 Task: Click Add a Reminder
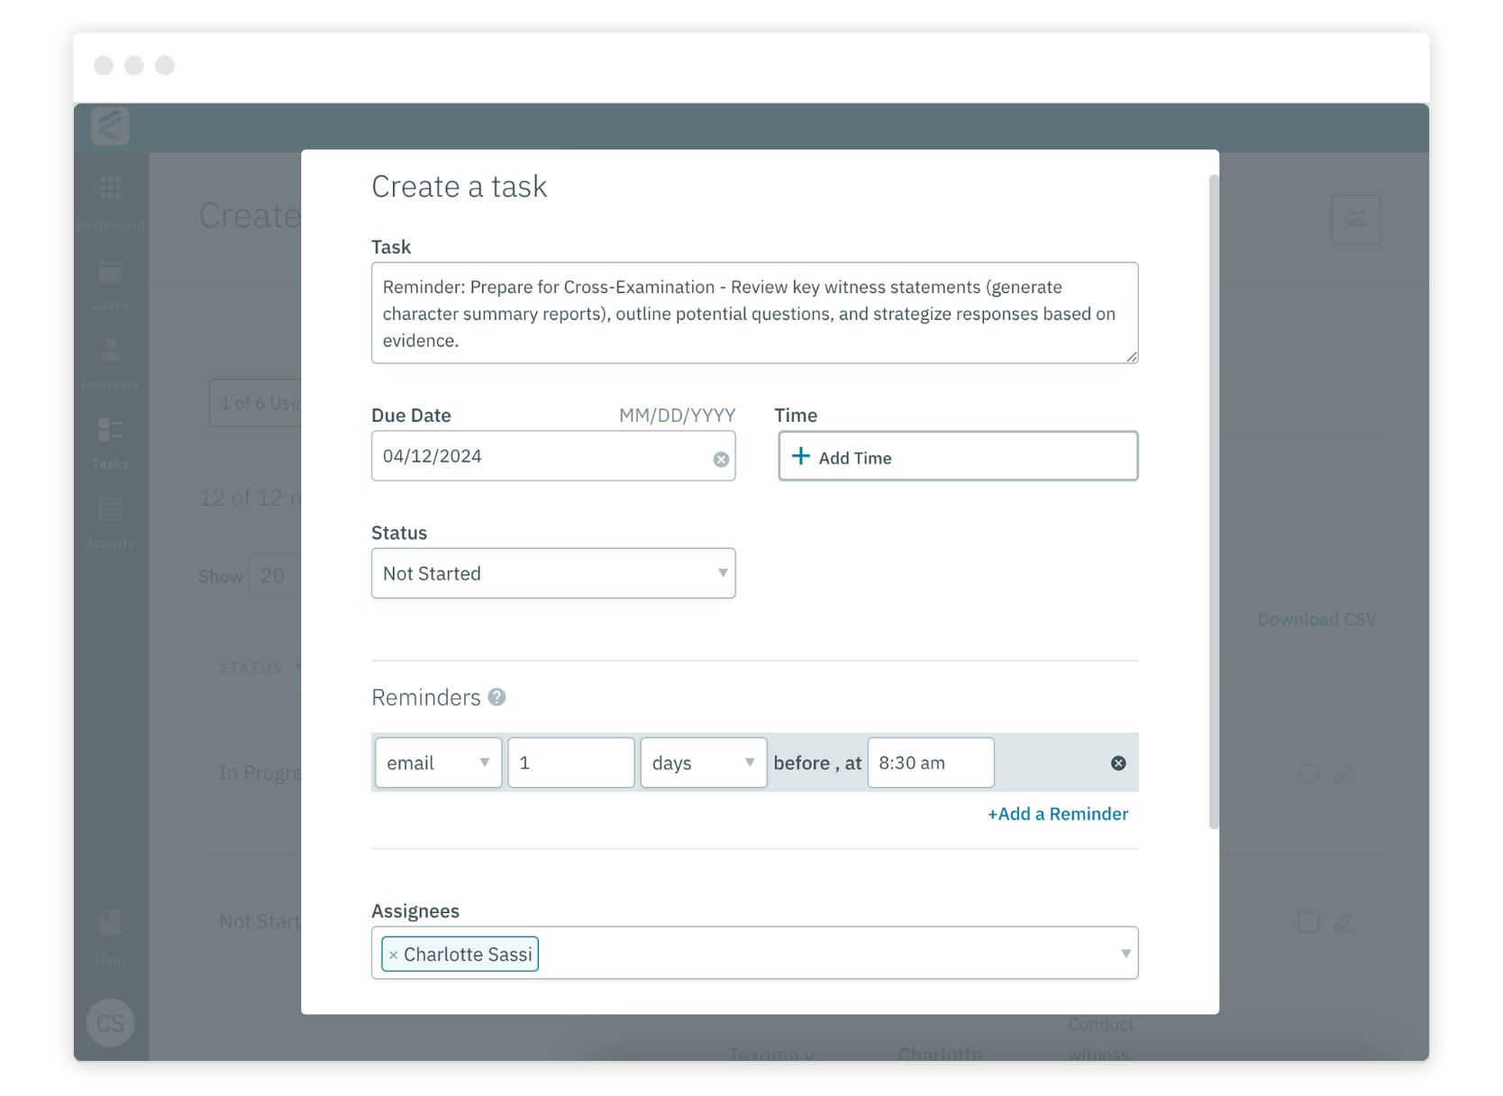[1057, 814]
